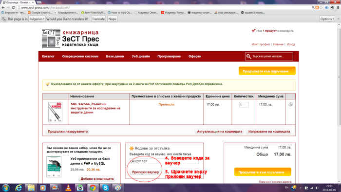Launch Internet Explorer from the taskbar

pyautogui.click(x=19, y=188)
